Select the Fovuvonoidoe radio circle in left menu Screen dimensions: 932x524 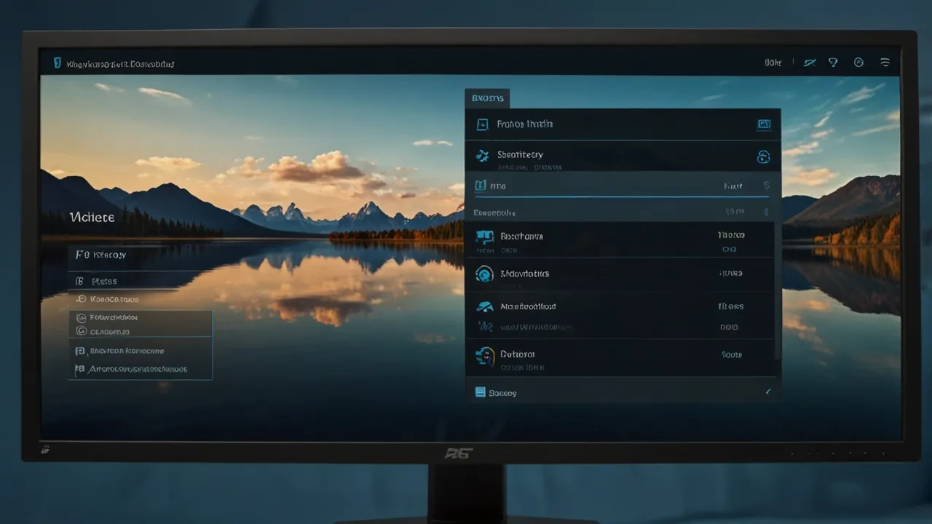coord(82,317)
